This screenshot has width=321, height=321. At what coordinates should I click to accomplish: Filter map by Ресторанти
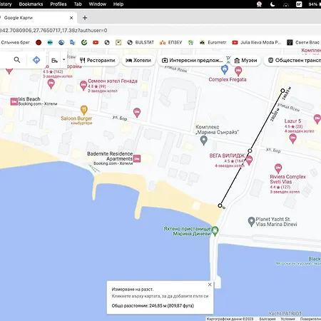click(x=97, y=61)
